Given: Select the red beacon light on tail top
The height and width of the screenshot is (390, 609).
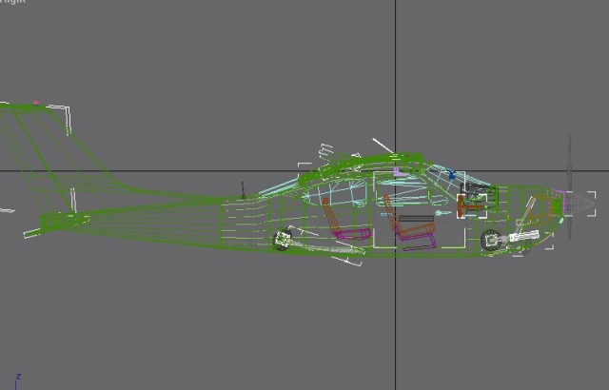Looking at the screenshot, I should (x=36, y=103).
